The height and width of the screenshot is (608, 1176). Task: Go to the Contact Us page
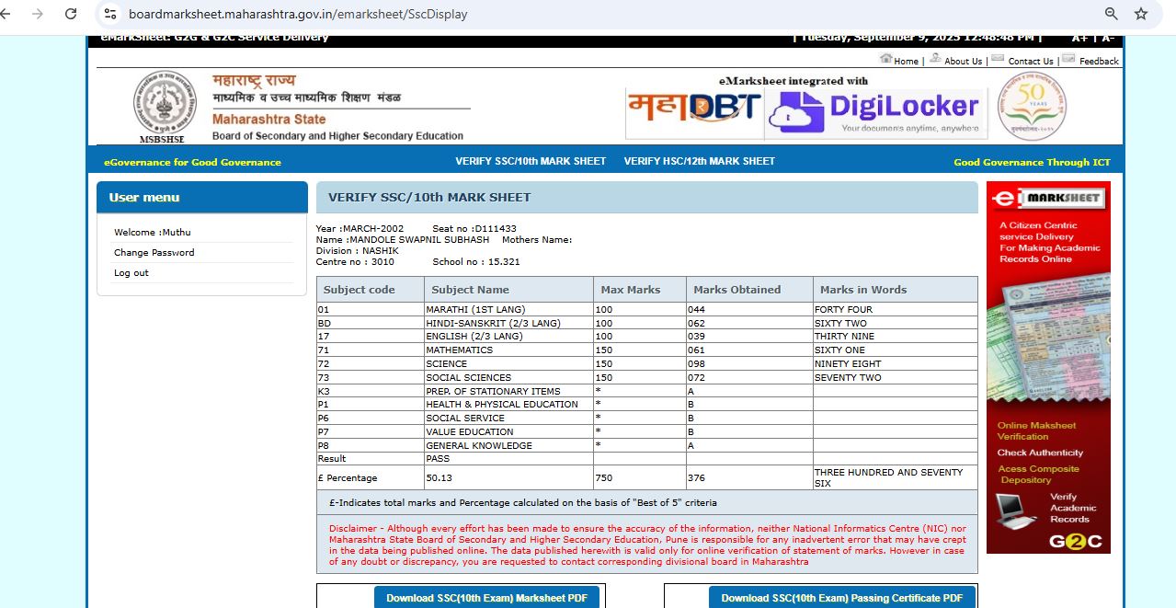coord(1030,61)
